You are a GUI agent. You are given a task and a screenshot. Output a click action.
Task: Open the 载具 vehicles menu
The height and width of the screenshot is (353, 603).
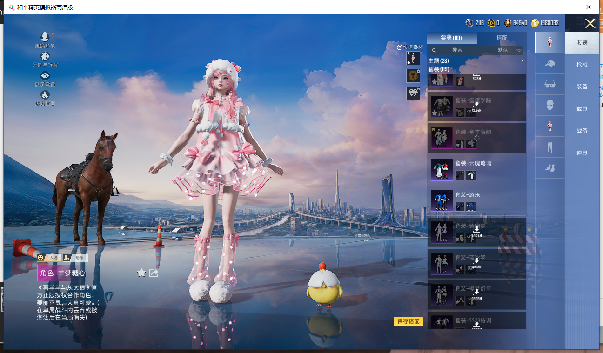click(582, 109)
